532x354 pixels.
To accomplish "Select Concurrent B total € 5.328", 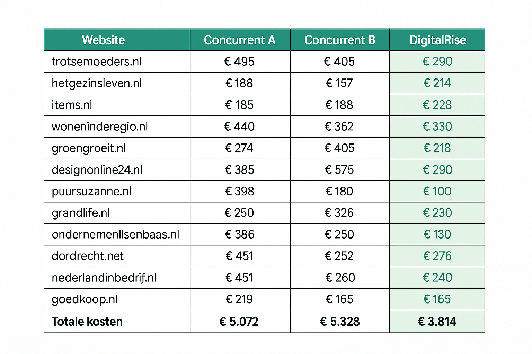I will coord(340,322).
